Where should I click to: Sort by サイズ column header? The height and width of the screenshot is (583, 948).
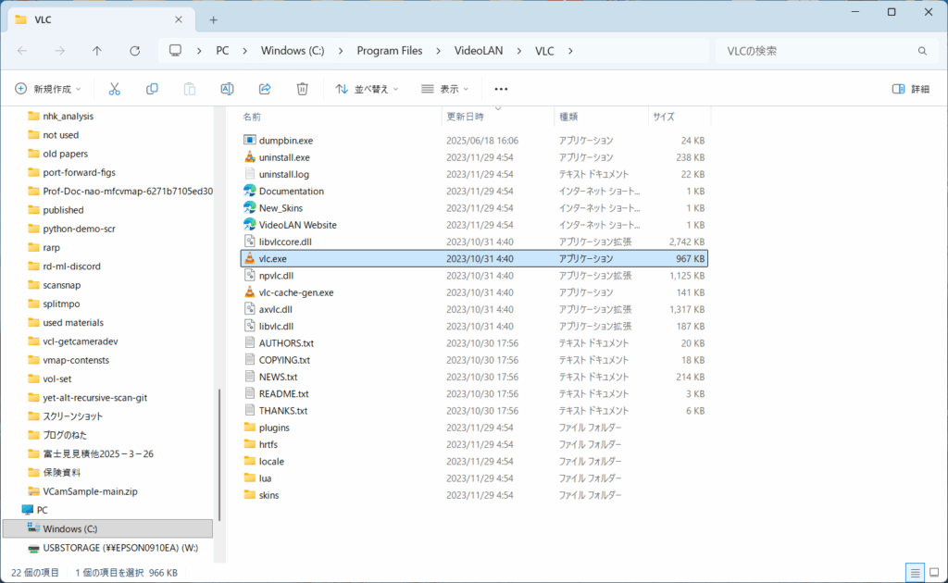[664, 117]
